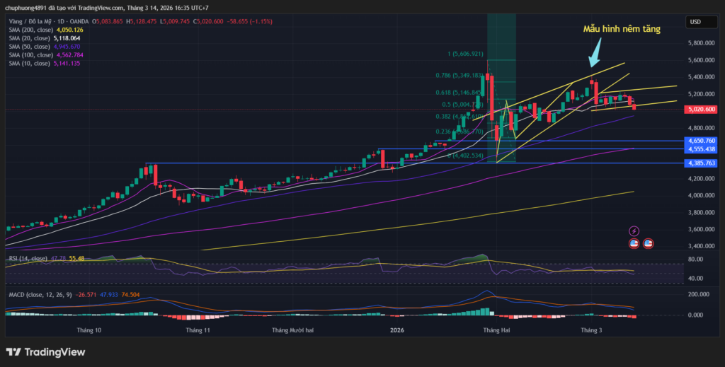
Task: Click the purple lightning bolt event icon
Action: pos(634,231)
